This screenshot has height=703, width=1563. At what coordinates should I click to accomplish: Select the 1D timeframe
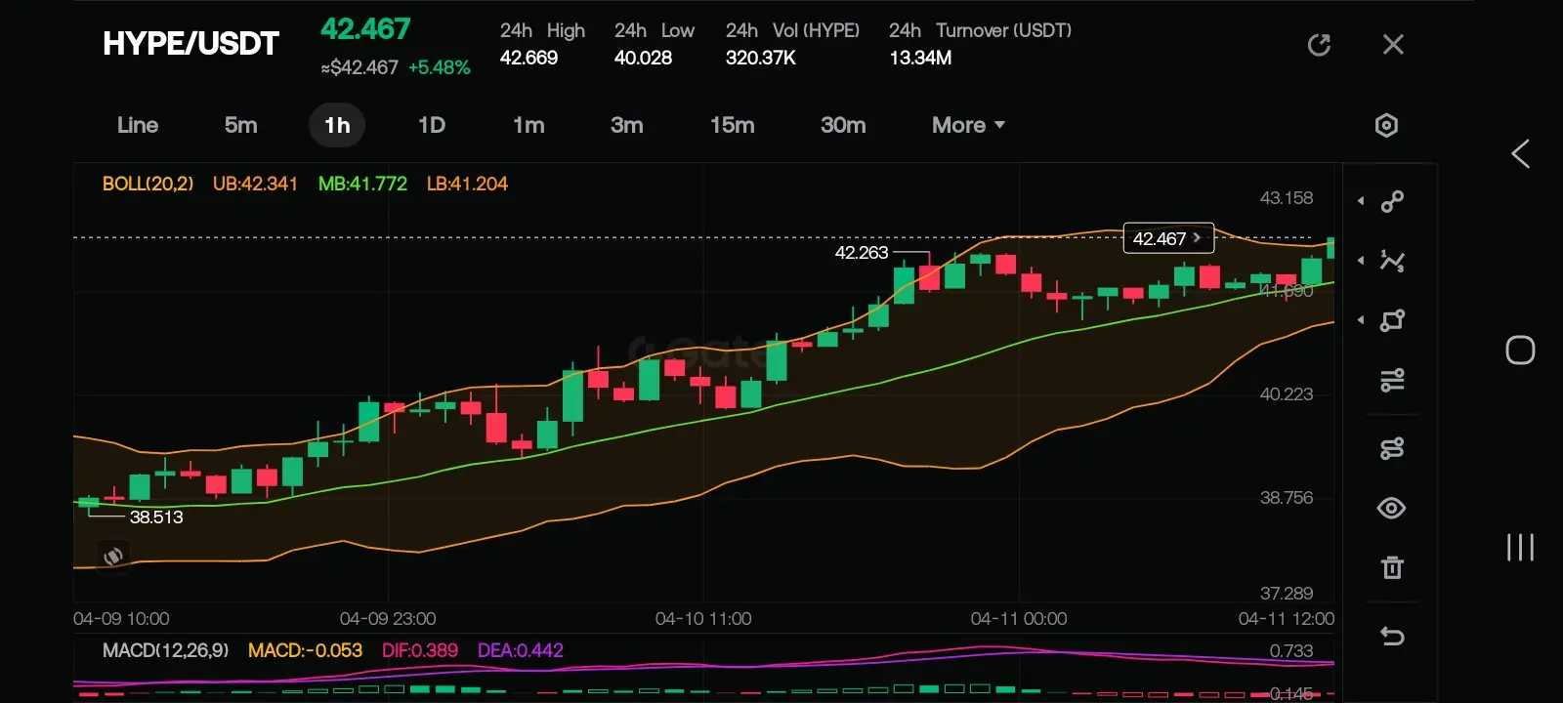coord(432,125)
